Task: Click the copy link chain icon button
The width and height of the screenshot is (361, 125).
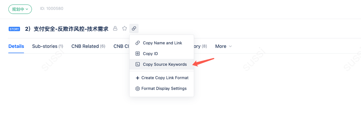Action: [134, 29]
